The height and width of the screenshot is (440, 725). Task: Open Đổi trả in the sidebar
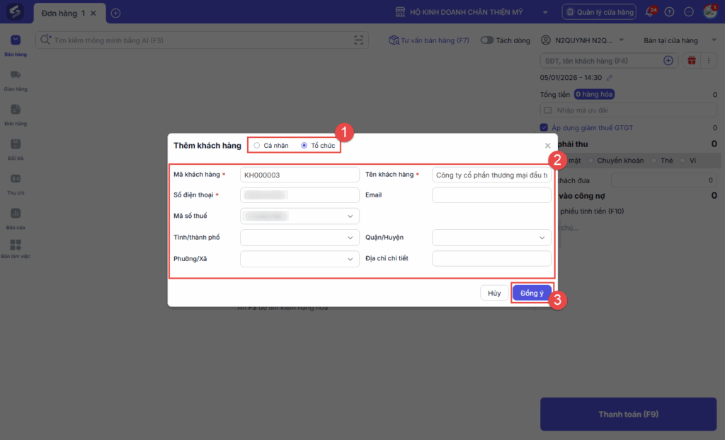click(x=16, y=149)
